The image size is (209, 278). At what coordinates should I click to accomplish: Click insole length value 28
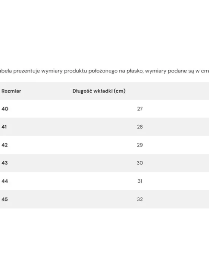[140, 127]
